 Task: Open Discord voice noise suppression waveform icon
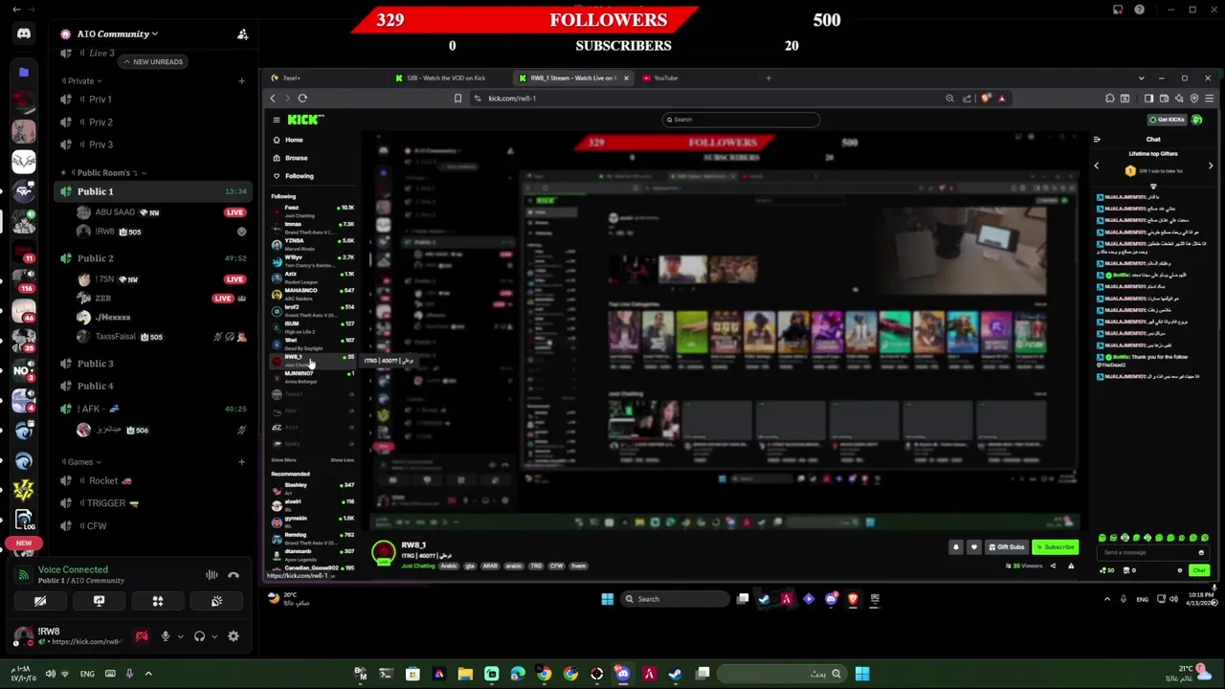[x=212, y=575]
